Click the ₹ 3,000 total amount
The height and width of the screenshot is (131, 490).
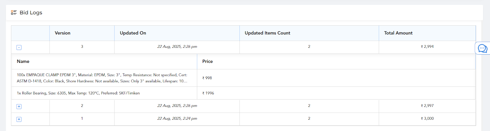[427, 119]
